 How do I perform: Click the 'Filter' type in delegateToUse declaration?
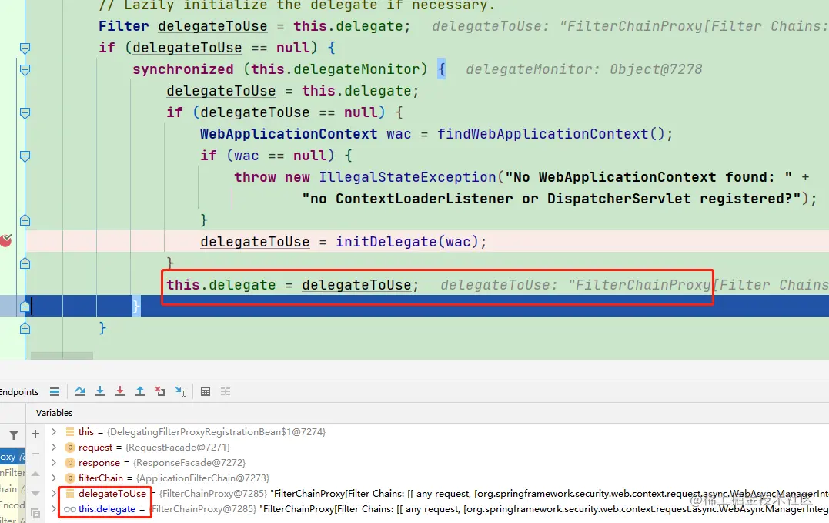point(124,26)
